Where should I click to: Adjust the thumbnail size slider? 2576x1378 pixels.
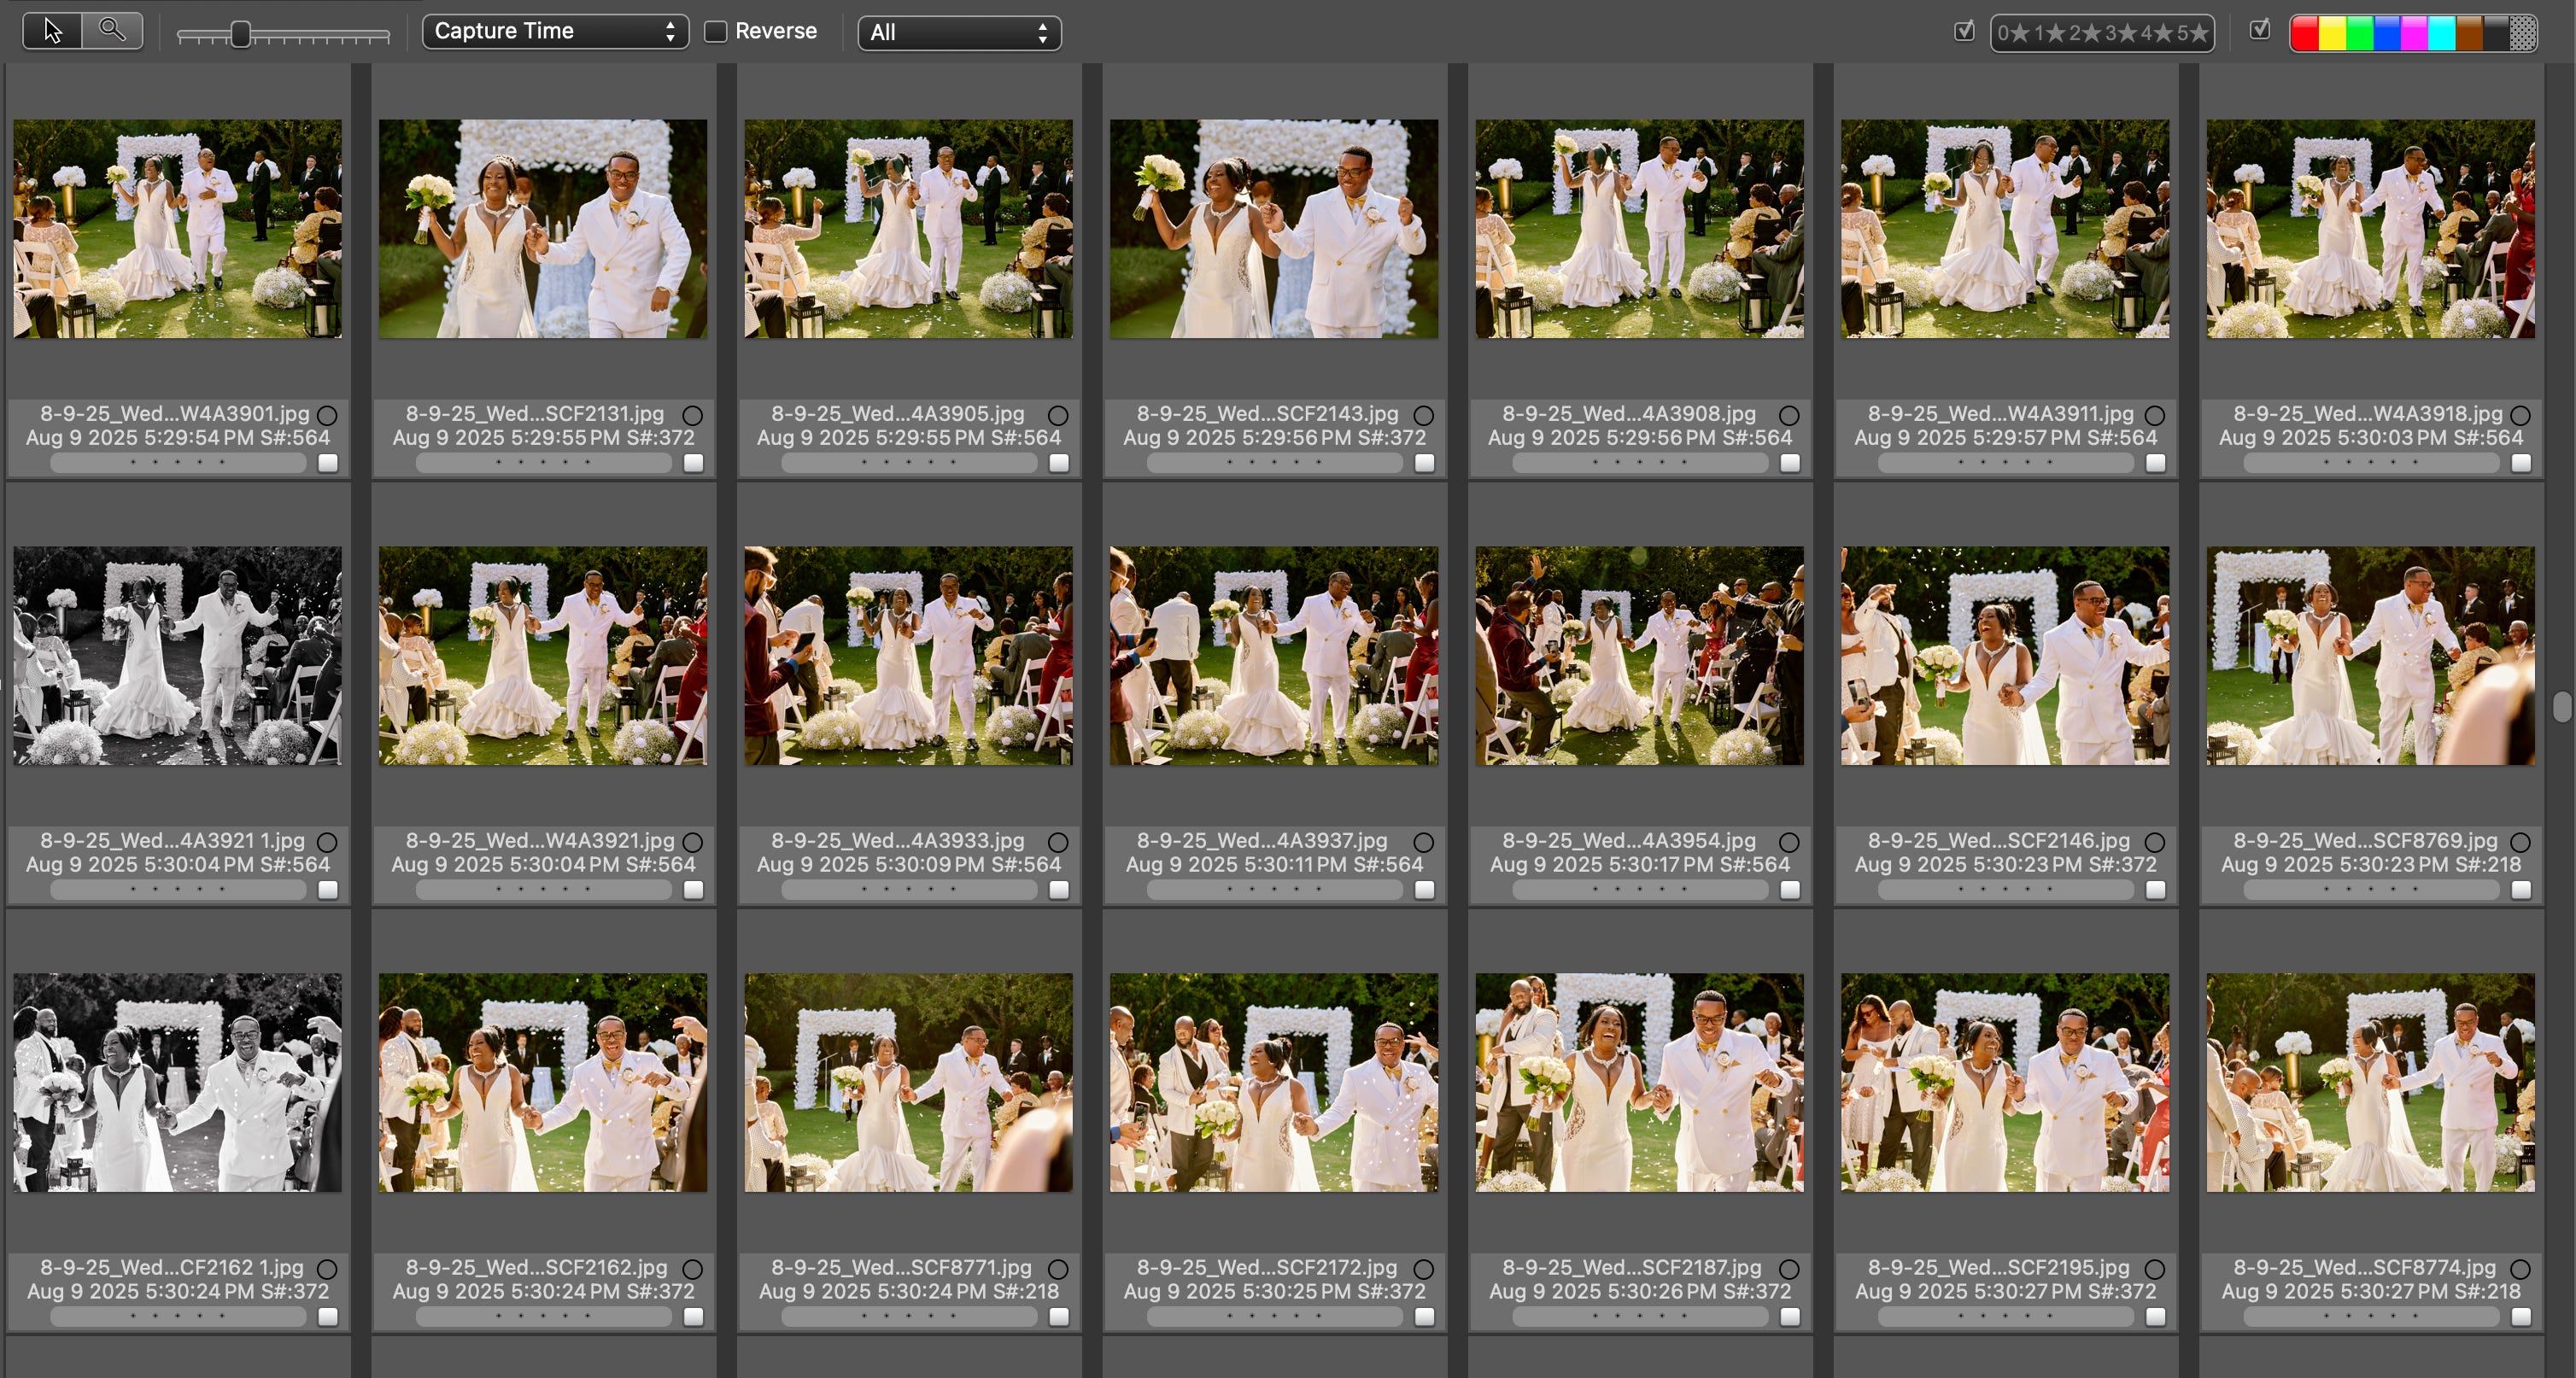[x=240, y=35]
